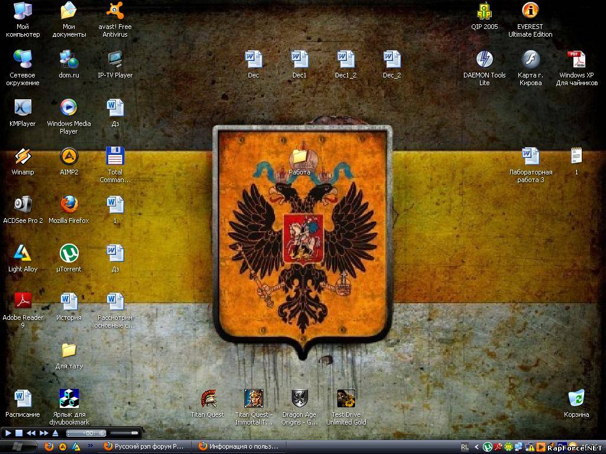
Task: Launch AIMP from the Quick Launch bar
Action: click(62, 447)
